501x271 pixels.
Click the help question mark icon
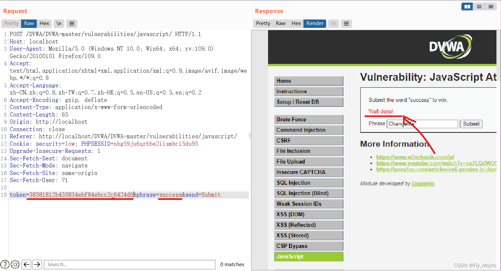point(5,264)
